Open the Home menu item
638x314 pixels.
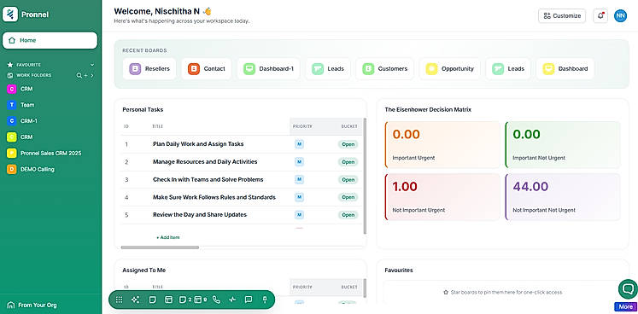50,40
